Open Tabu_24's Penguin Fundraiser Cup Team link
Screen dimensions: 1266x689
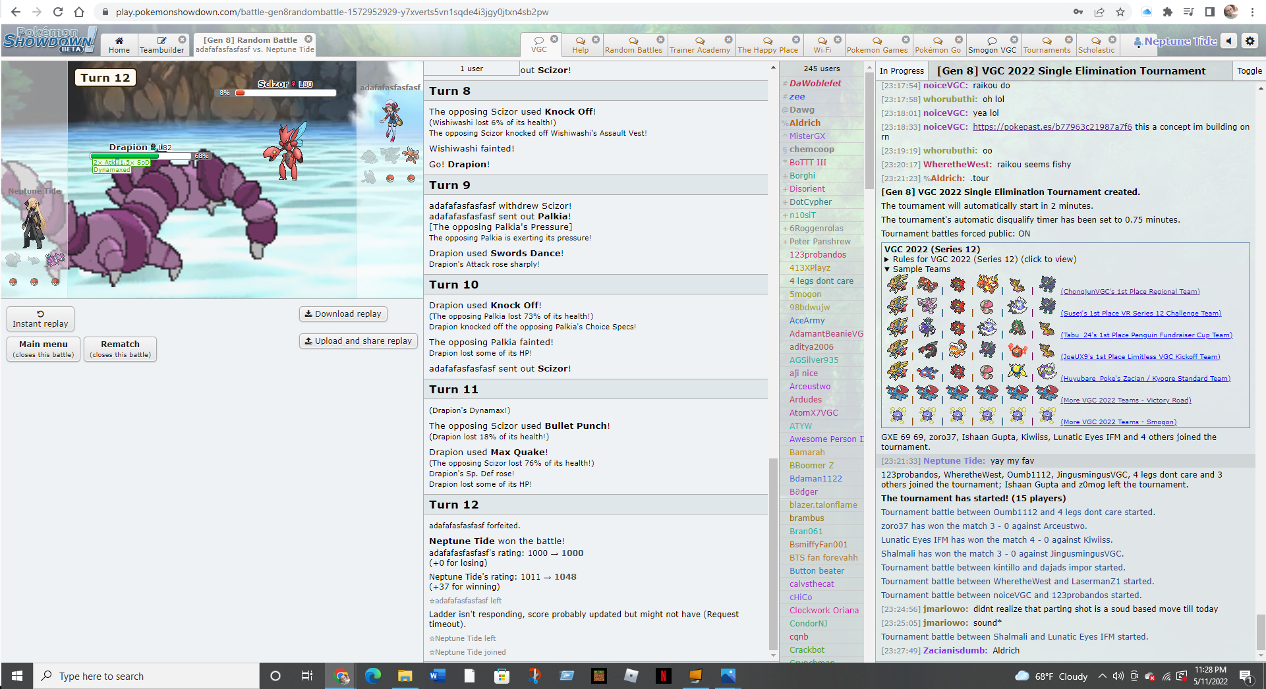[1146, 335]
